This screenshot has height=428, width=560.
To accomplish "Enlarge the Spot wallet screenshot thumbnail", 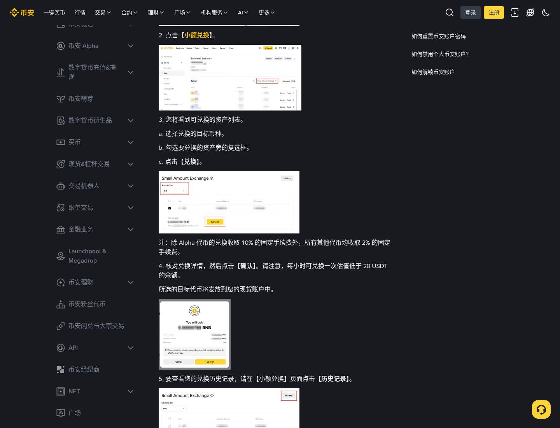I will click(x=230, y=77).
